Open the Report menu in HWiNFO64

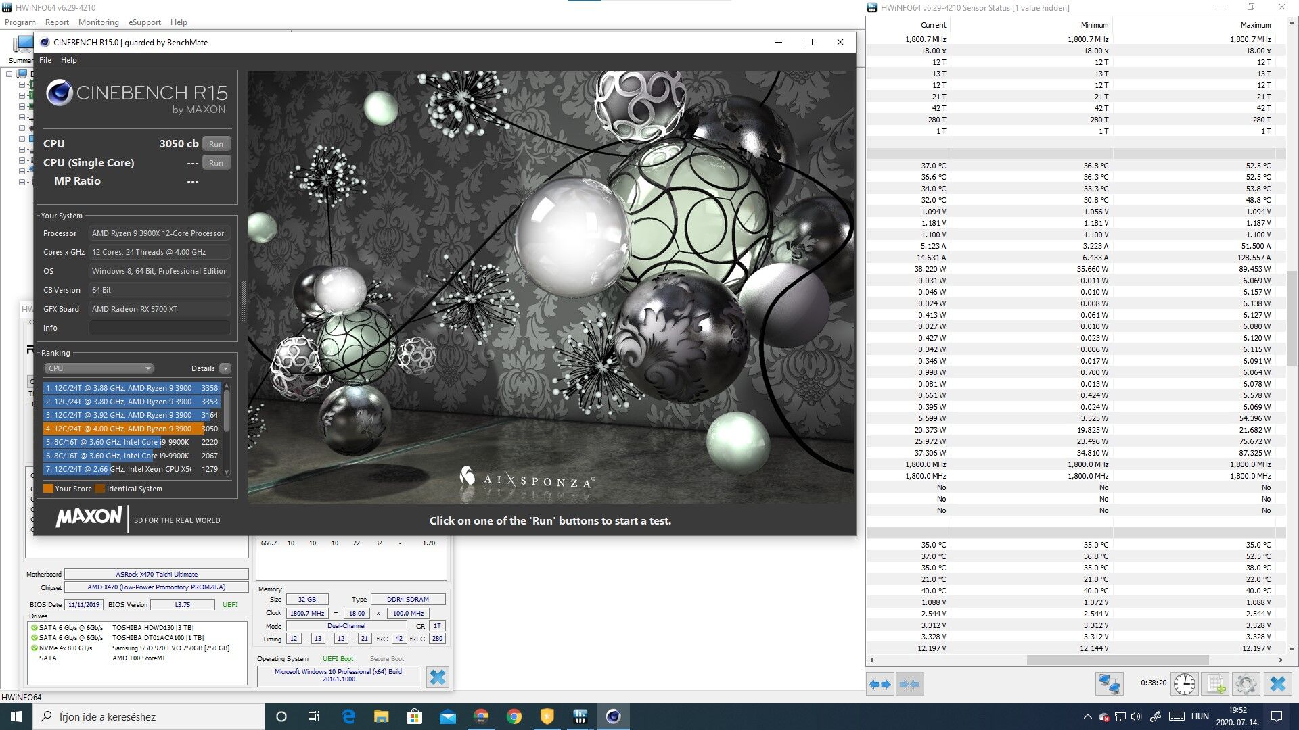pyautogui.click(x=57, y=22)
